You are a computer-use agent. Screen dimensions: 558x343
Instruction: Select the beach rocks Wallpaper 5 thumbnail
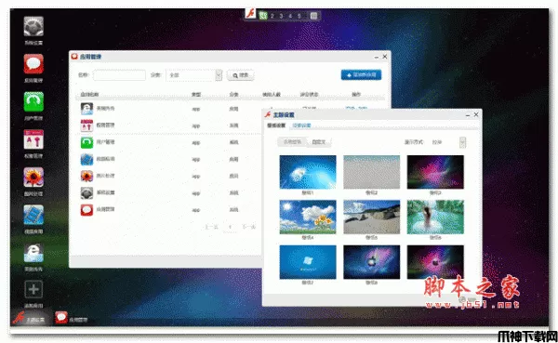(371, 217)
